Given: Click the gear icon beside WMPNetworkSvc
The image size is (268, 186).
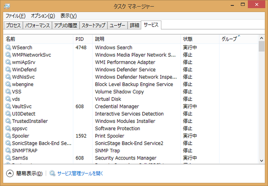Looking at the screenshot, I should 8,55.
